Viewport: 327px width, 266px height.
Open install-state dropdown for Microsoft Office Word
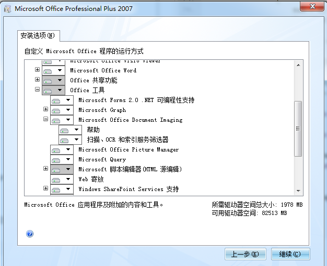pos(53,70)
